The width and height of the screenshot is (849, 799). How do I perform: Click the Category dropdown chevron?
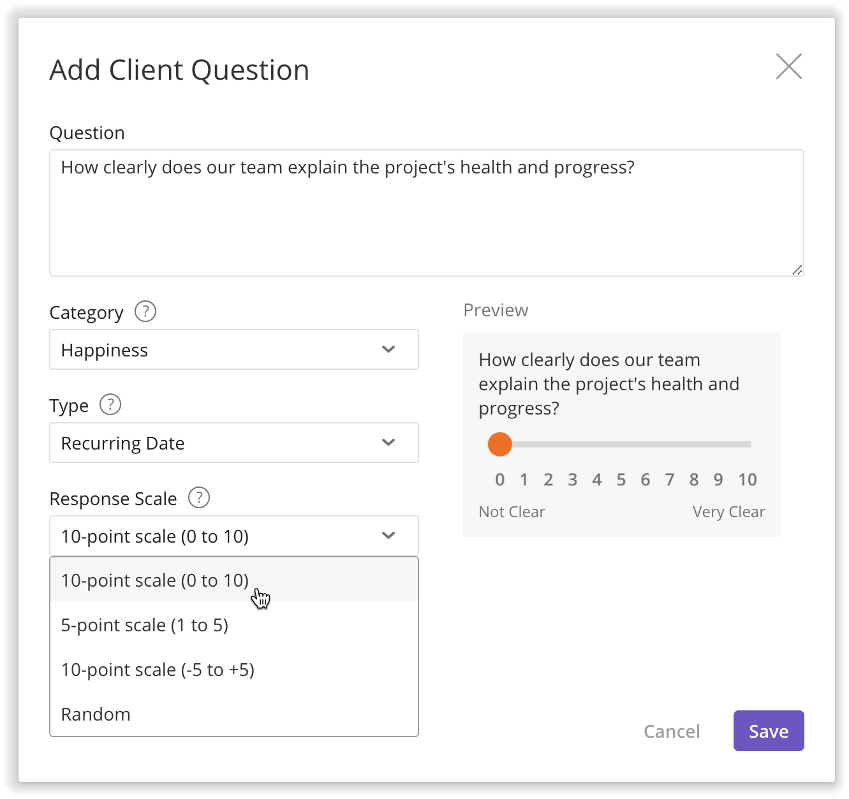[x=388, y=349]
